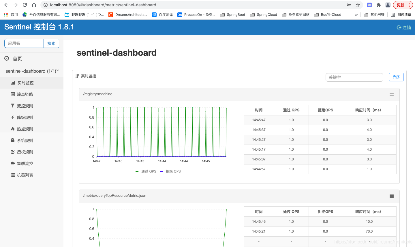
Task: Focus the 关键字 keyword filter field
Action: [x=354, y=77]
